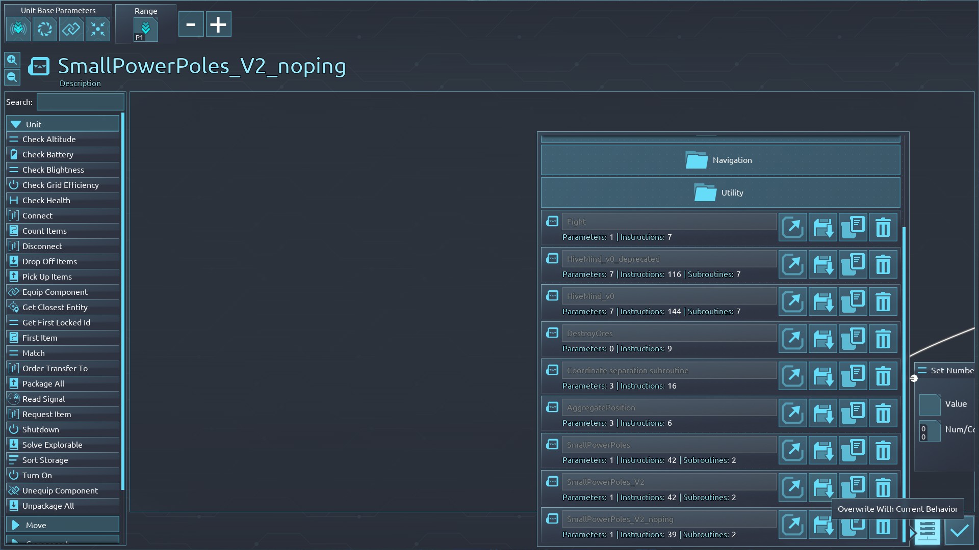Click the zoom out magnifier icon
979x550 pixels.
[12, 77]
